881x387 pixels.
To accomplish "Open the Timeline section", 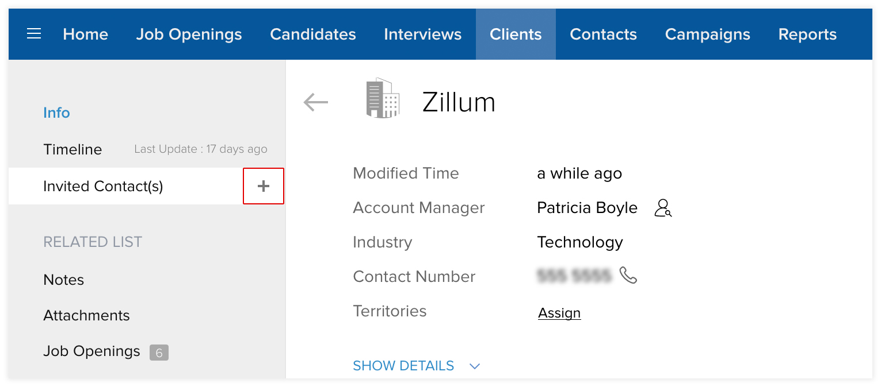I will tap(73, 149).
